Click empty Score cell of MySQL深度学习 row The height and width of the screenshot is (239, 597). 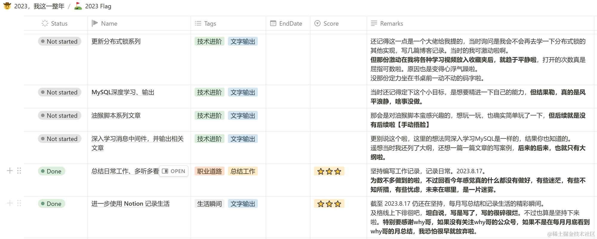(x=338, y=96)
